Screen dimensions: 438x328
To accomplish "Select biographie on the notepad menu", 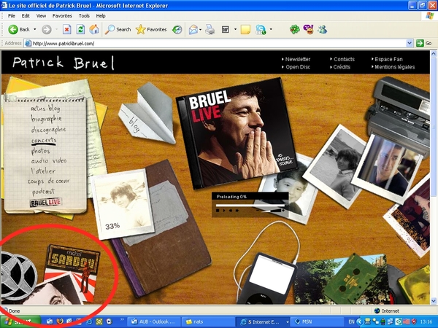I will tap(47, 119).
